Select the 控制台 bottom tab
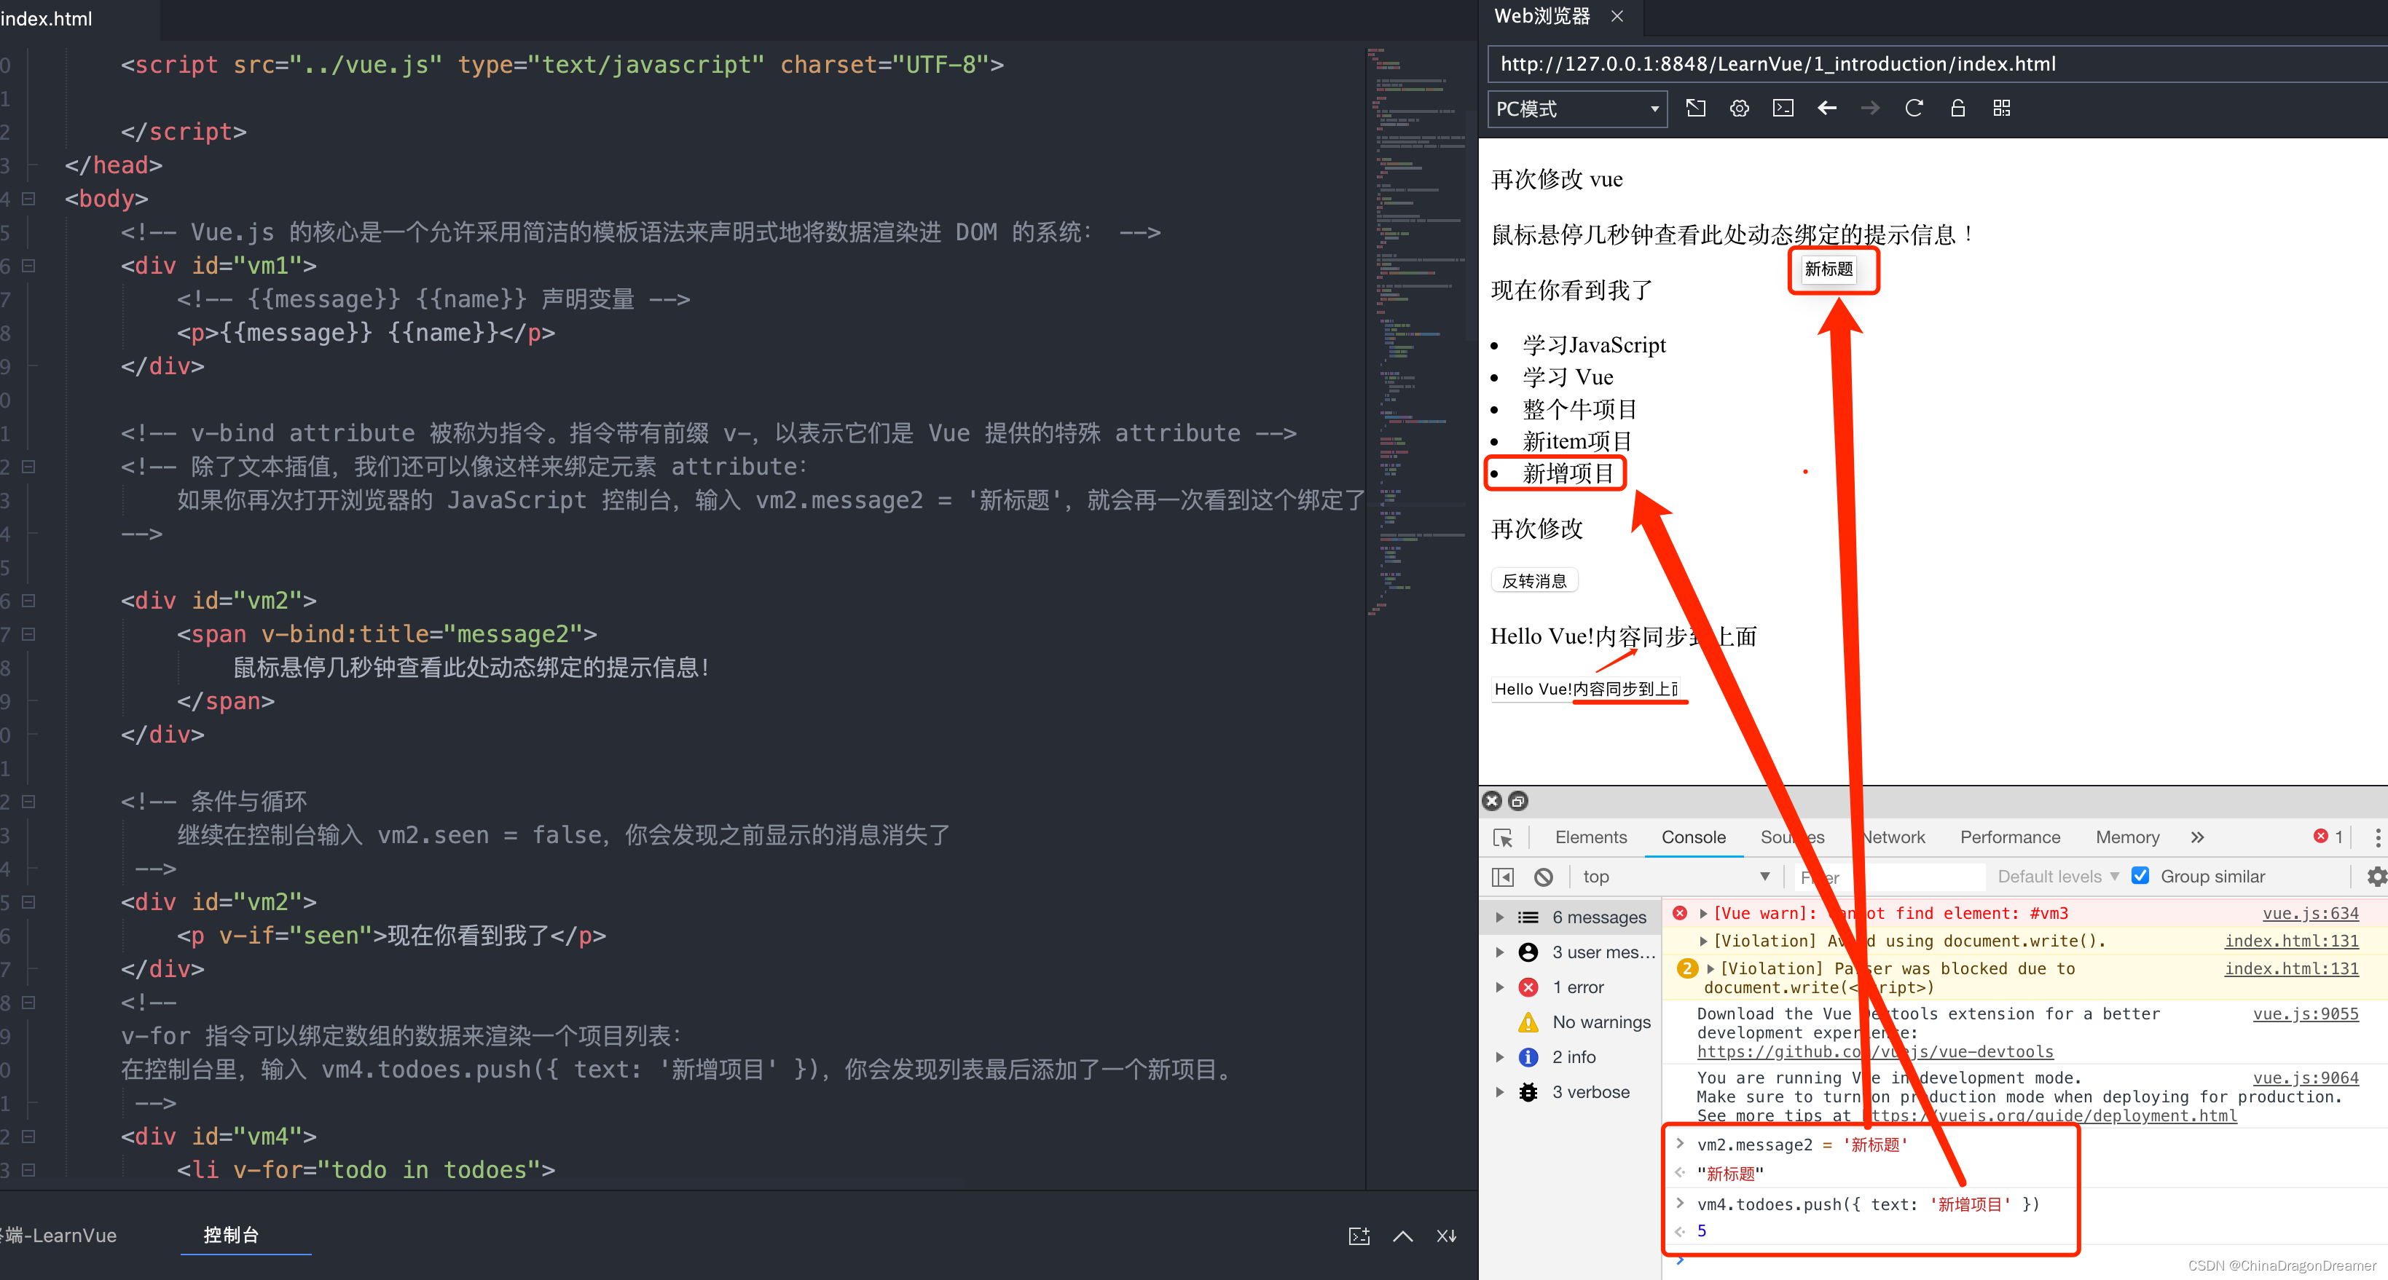Screen dimensions: 2388x1280 tap(231, 1235)
